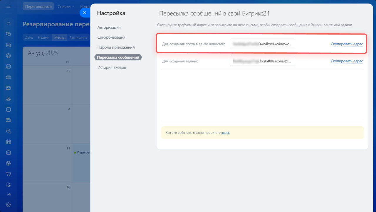
Task: Click the 'Пересылка сообщений в свой Битрикс24' title
Action: (214, 13)
